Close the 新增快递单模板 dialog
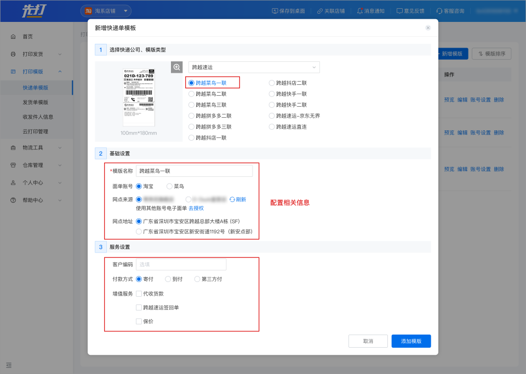526x374 pixels. tap(428, 28)
